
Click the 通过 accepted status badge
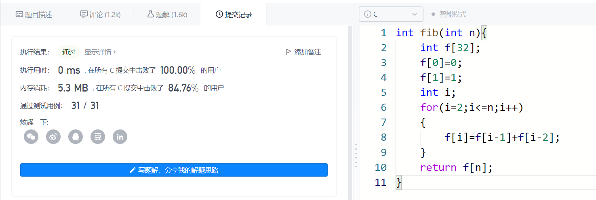(x=69, y=52)
